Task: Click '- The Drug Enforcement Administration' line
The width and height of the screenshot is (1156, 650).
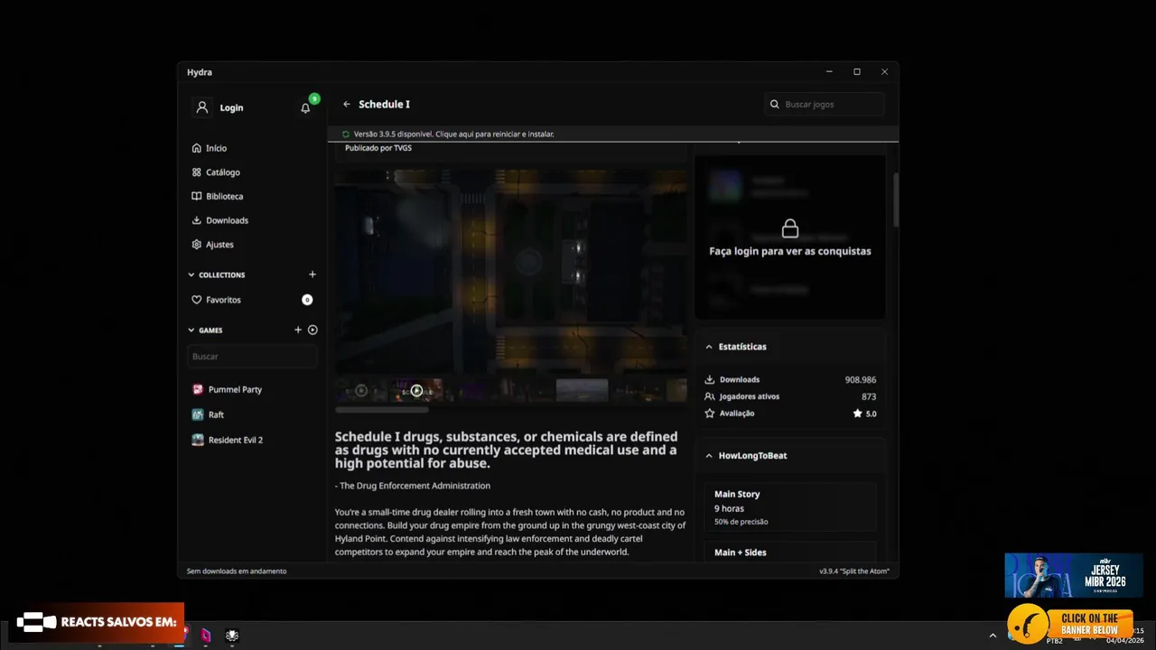Action: pyautogui.click(x=413, y=486)
